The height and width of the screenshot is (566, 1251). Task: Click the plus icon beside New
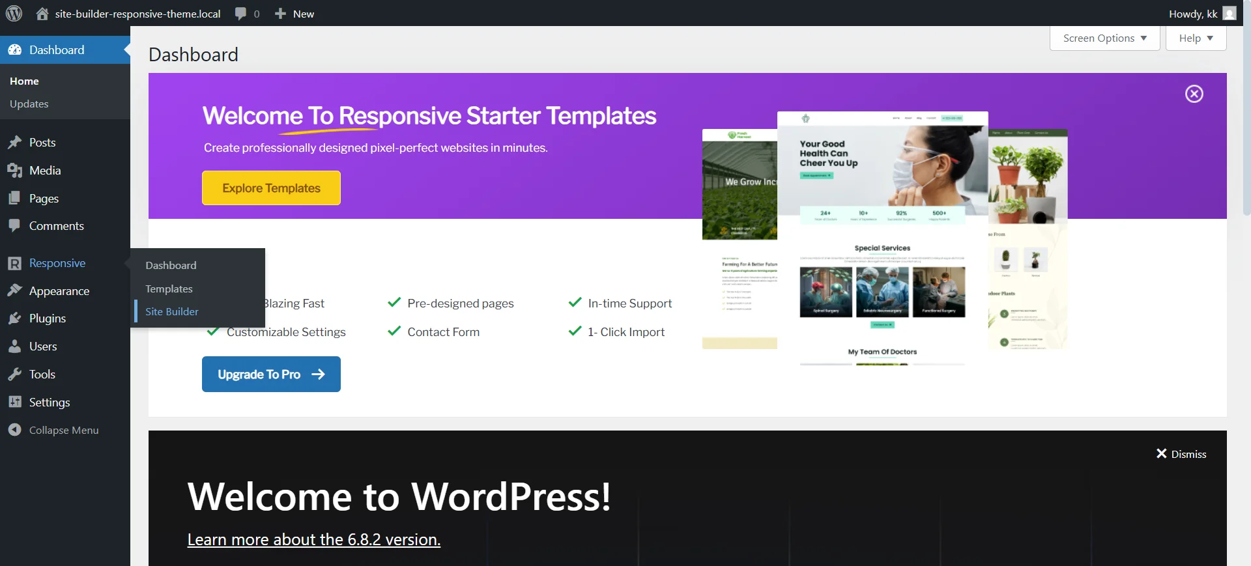point(280,14)
